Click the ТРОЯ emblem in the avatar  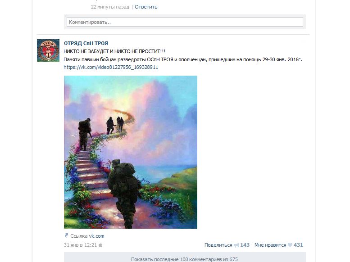pyautogui.click(x=48, y=50)
